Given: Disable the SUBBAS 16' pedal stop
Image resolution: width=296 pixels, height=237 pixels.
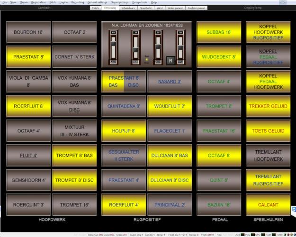Looking at the screenshot, I should tap(219, 32).
